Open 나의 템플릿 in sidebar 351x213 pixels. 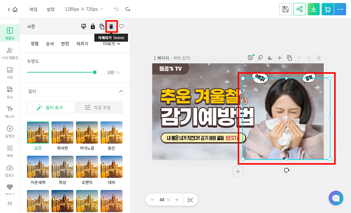click(10, 53)
